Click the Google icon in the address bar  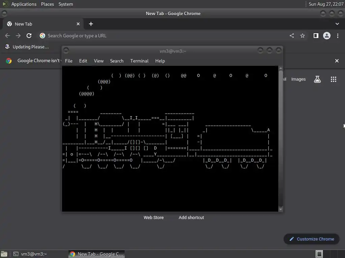42,36
